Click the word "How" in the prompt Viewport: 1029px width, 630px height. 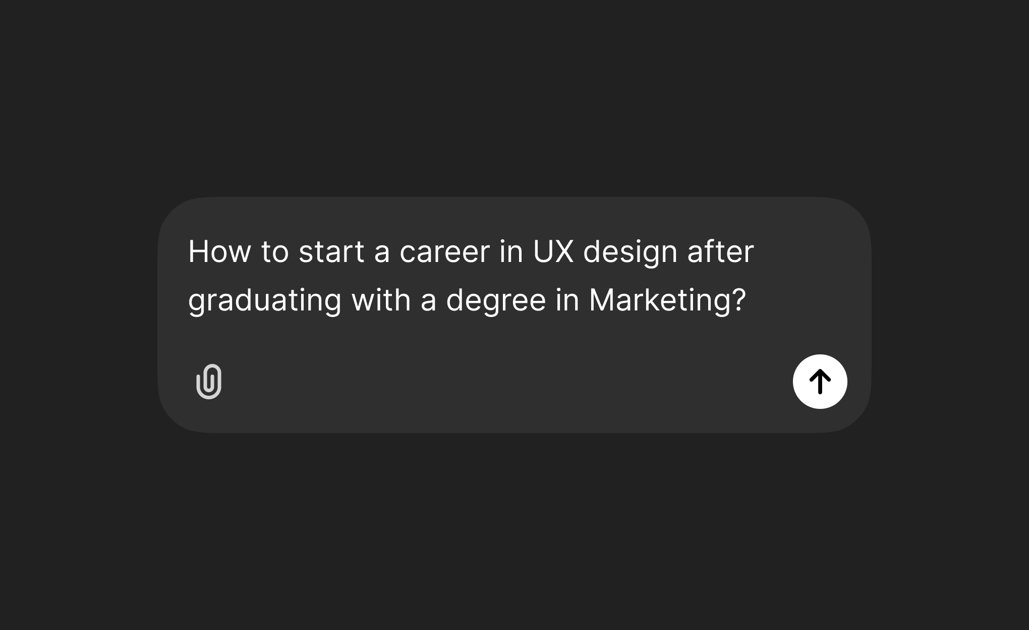pos(219,251)
